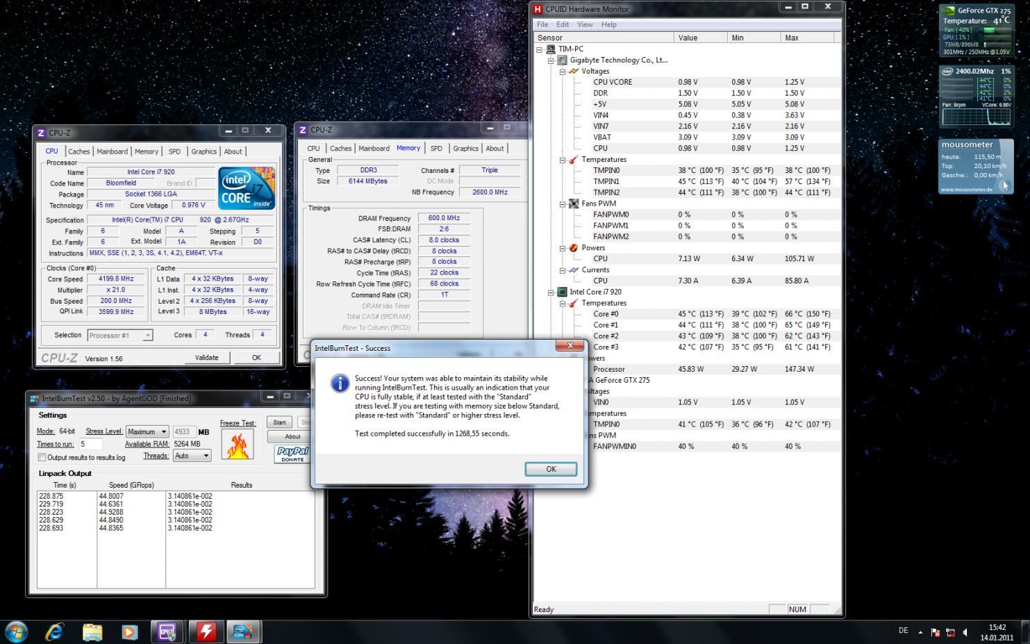The width and height of the screenshot is (1030, 644).
Task: Click the Times to run input field
Action: (91, 444)
